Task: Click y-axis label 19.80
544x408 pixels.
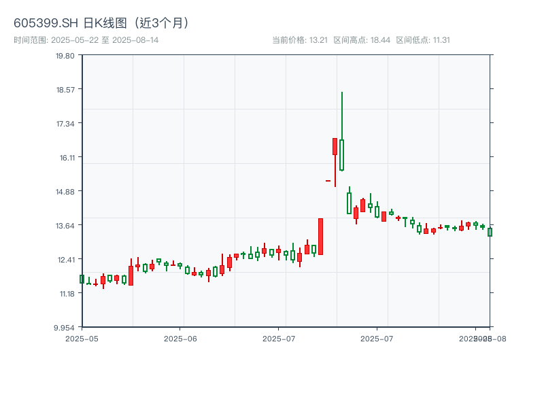Action: (x=65, y=56)
